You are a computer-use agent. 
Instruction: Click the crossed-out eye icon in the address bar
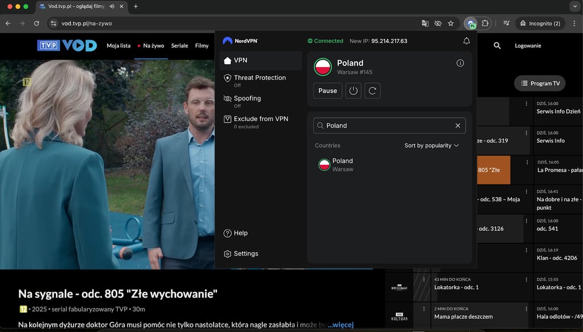coord(438,23)
